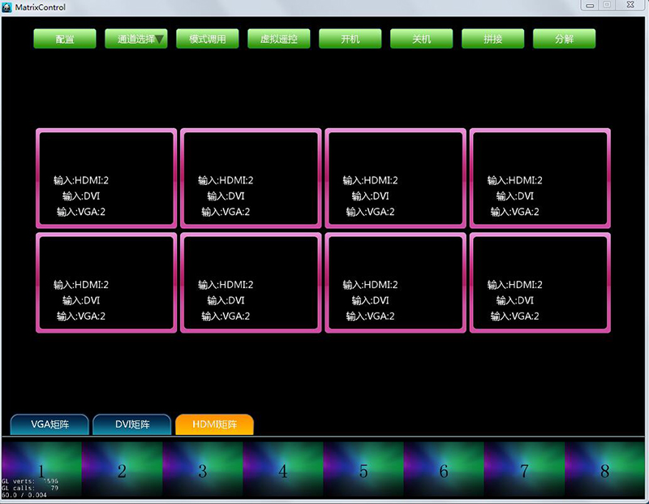Select input source thumbnail 8
This screenshot has width=649, height=504.
point(605,470)
